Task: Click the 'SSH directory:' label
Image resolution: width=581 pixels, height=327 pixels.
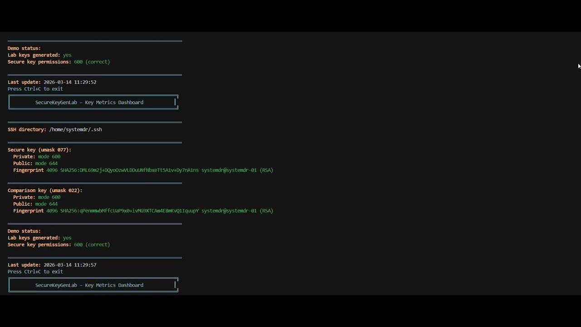Action: [27, 129]
